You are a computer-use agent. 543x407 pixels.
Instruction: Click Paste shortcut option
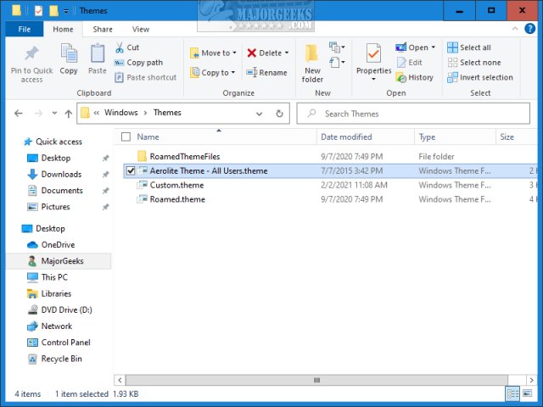tap(146, 77)
